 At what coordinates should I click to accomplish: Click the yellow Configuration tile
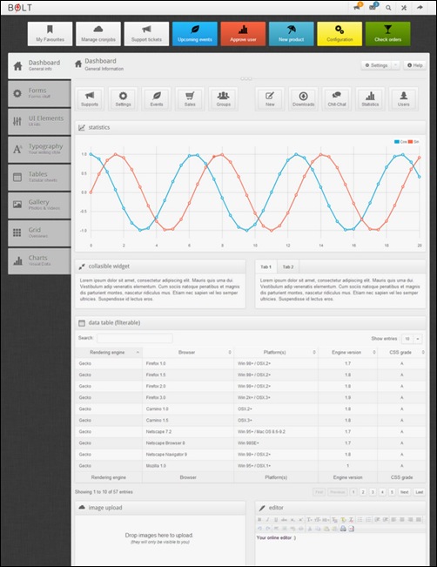pyautogui.click(x=340, y=34)
